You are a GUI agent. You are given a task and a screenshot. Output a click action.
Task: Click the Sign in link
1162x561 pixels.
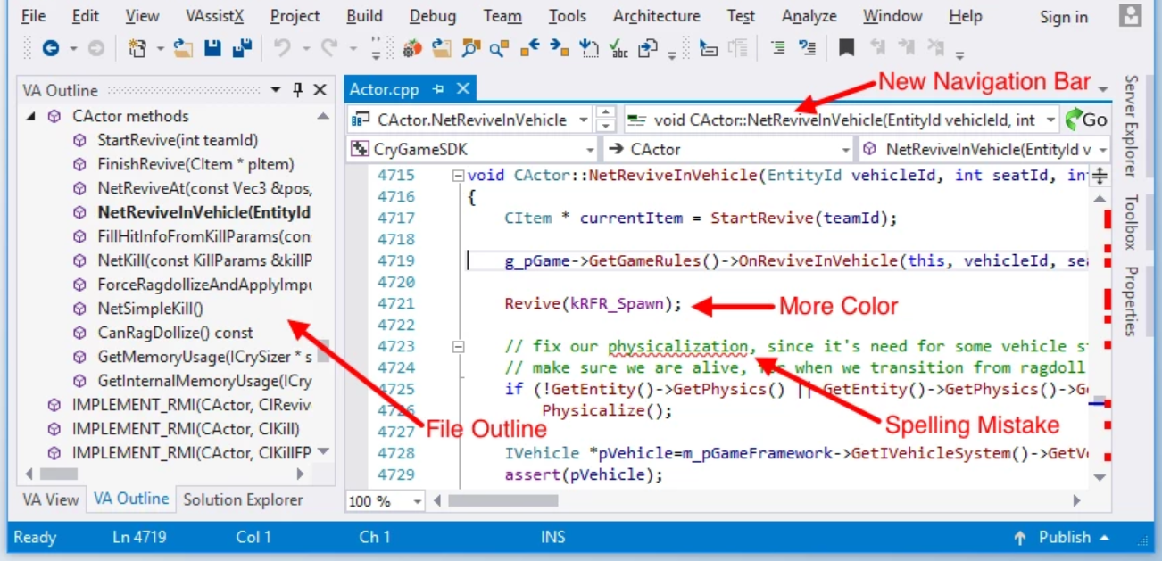click(1062, 16)
